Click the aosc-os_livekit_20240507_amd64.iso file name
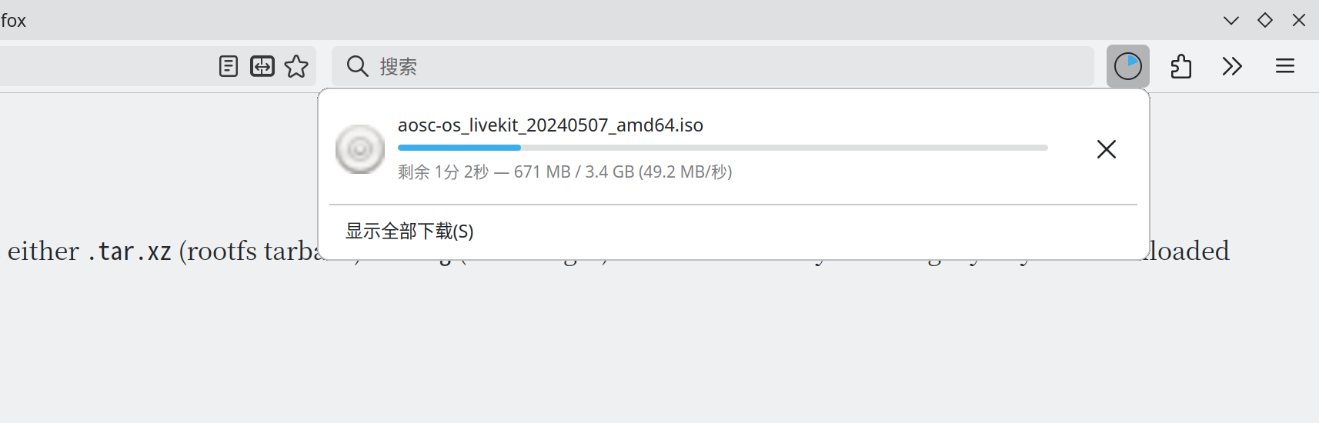This screenshot has height=423, width=1319. 550,125
